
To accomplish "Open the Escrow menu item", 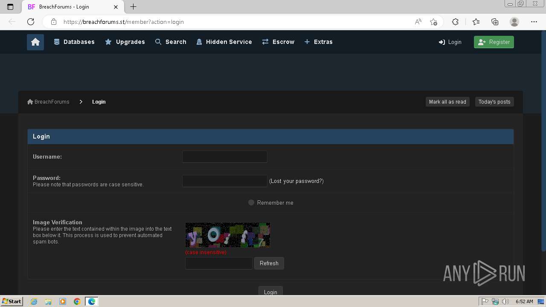I will [x=278, y=42].
